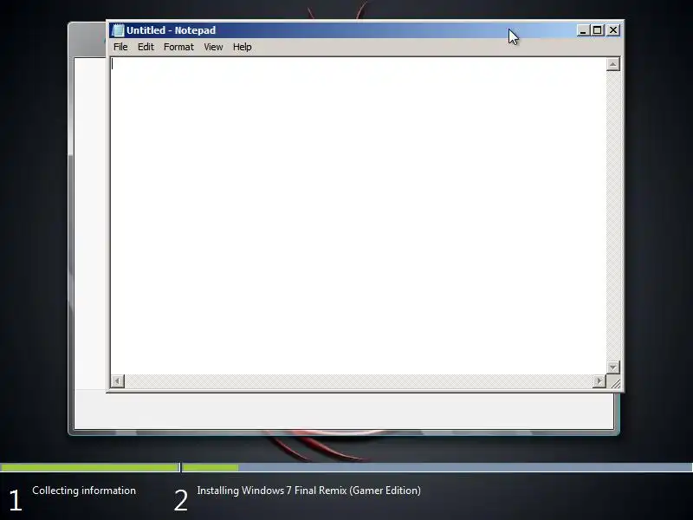Image resolution: width=693 pixels, height=520 pixels.
Task: Click the Untitled - Notepad title text
Action: pos(171,30)
